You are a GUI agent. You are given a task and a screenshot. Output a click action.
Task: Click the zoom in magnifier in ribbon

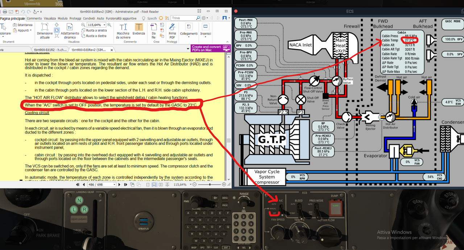(109, 25)
